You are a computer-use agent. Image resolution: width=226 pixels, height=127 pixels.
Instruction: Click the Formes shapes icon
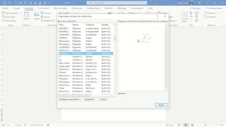[42, 13]
